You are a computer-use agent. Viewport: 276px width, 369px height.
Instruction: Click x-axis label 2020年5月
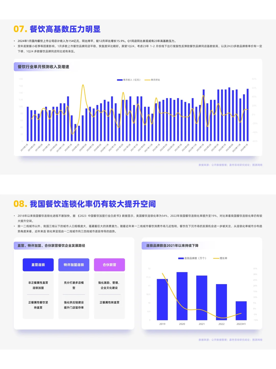click(x=83, y=148)
